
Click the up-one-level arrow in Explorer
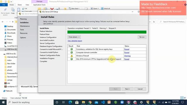(13, 22)
